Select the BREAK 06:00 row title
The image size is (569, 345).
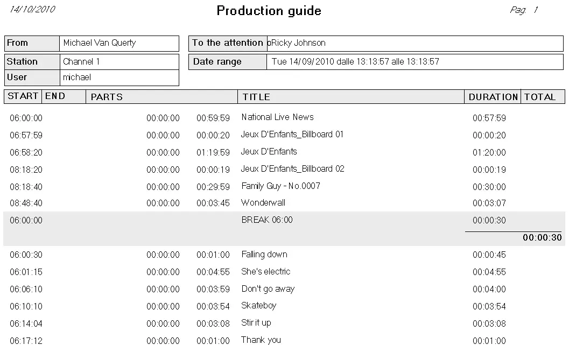pos(267,220)
